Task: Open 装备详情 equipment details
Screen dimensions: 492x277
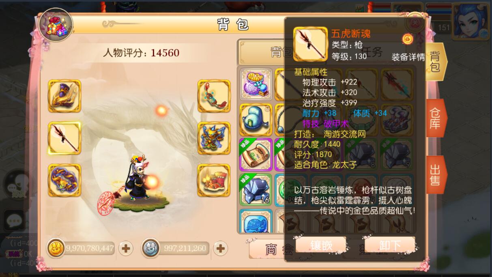Action: click(x=408, y=57)
